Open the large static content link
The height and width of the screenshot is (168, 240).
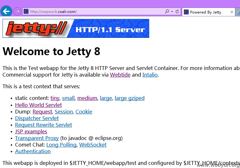pos(106,98)
